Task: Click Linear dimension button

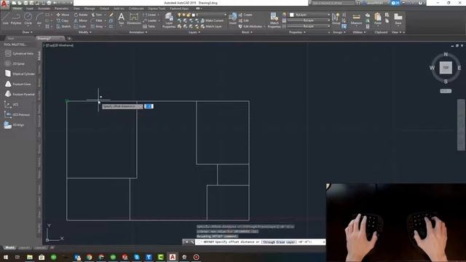Action: point(149,15)
